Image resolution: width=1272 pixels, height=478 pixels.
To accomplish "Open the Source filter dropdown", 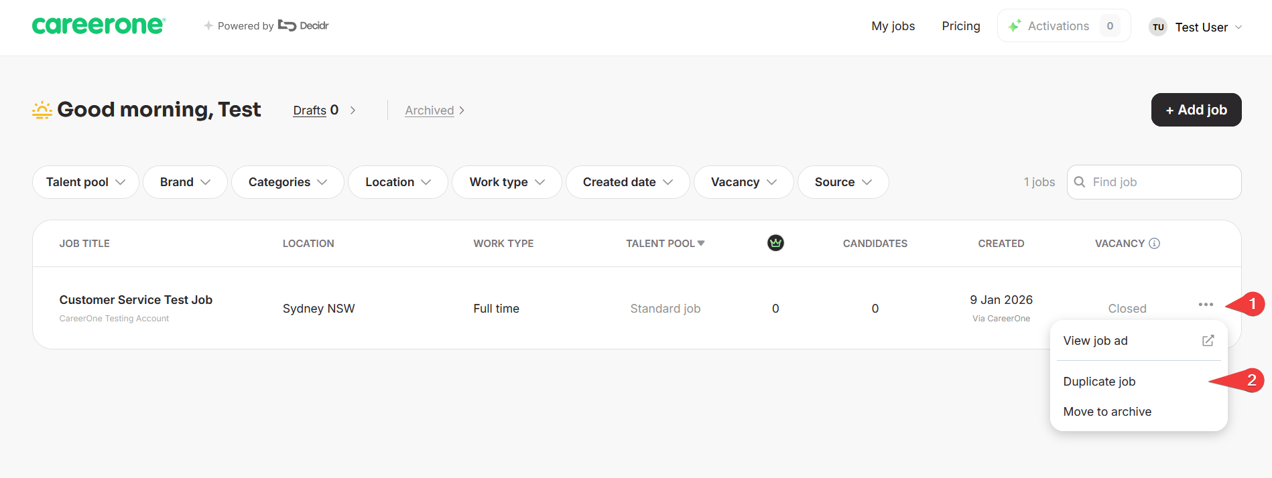I will (843, 182).
